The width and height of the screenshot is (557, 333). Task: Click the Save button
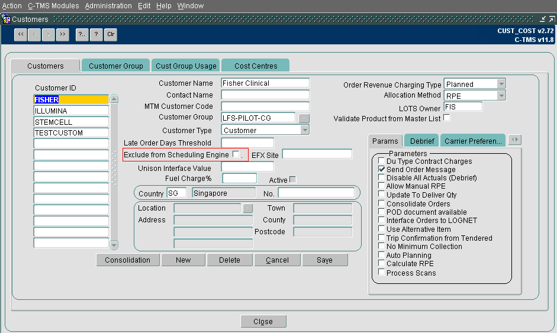325,260
